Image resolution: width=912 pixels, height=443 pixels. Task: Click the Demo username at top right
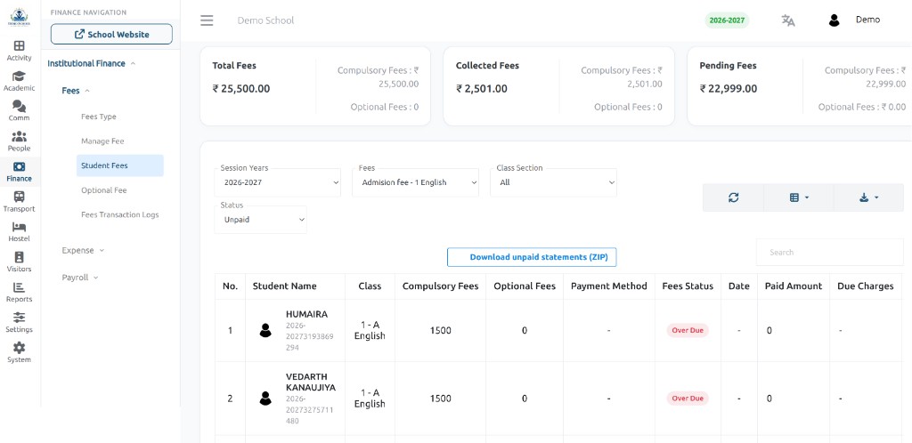(x=867, y=20)
